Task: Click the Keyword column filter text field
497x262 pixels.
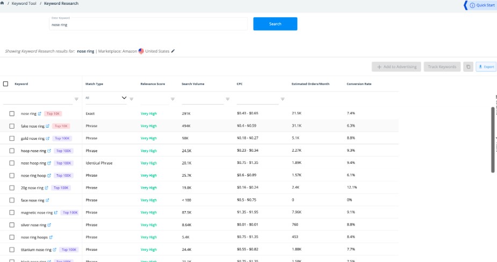Action: pyautogui.click(x=38, y=99)
